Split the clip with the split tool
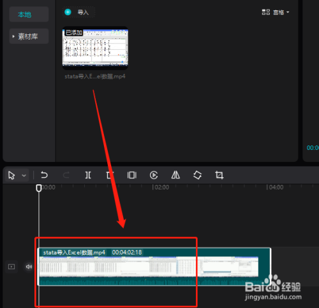This screenshot has height=308, width=319. click(88, 175)
